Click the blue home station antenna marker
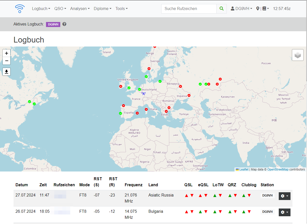Viewport: 307px width, 224px height. coord(143,93)
